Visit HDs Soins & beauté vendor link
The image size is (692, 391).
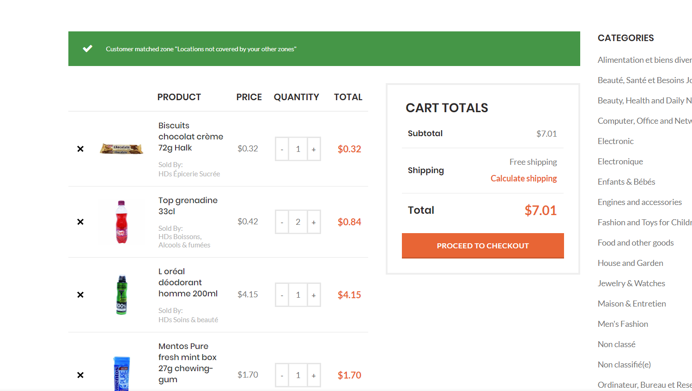click(188, 320)
